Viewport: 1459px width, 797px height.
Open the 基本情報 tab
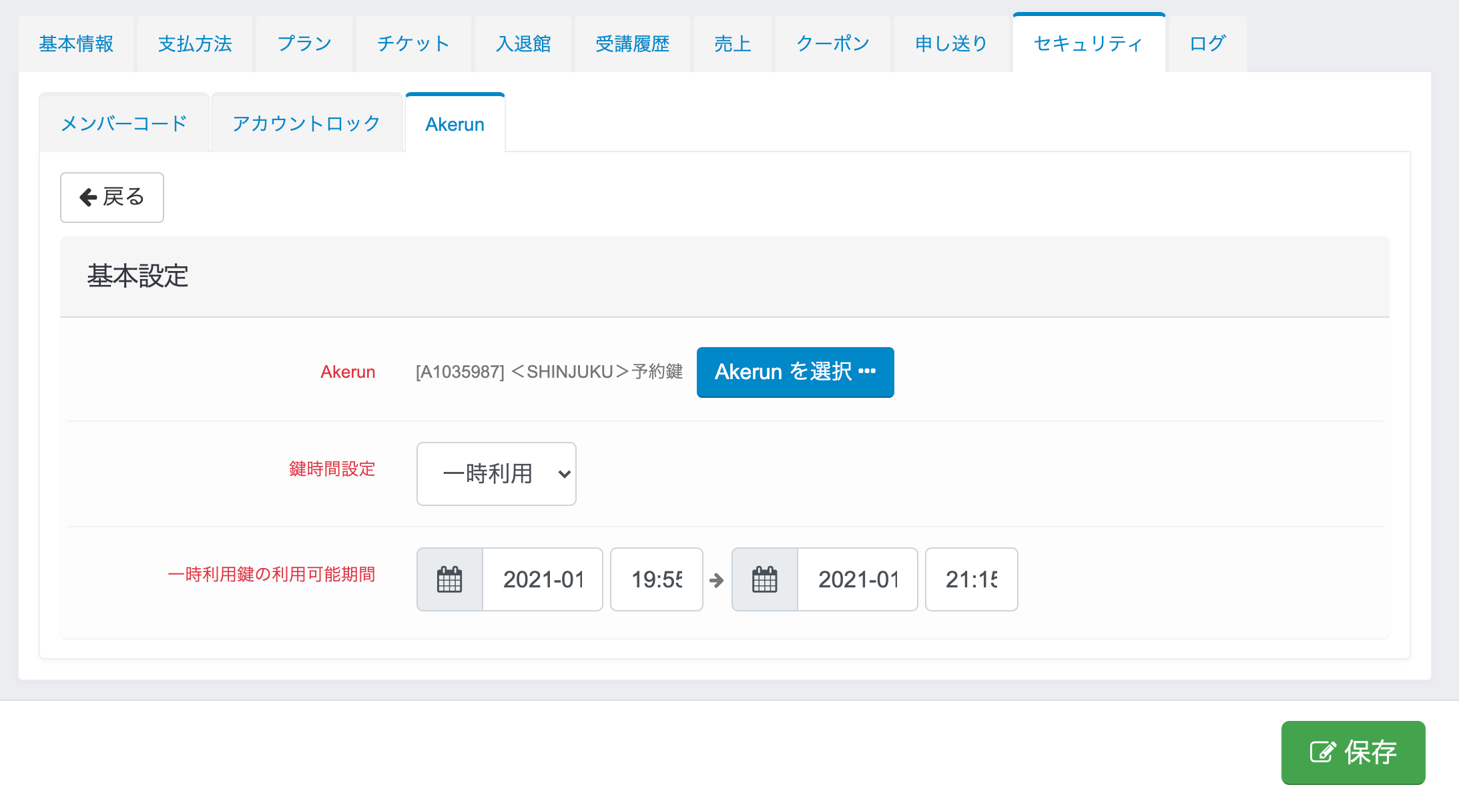(x=76, y=44)
